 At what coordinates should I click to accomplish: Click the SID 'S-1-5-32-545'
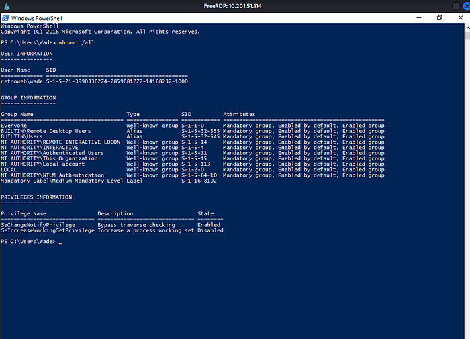[x=201, y=136]
